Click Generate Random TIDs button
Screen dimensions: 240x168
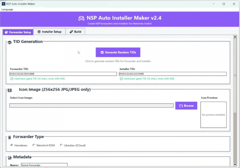tap(118, 52)
